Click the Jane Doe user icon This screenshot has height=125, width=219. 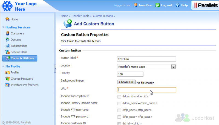click(x=135, y=5)
